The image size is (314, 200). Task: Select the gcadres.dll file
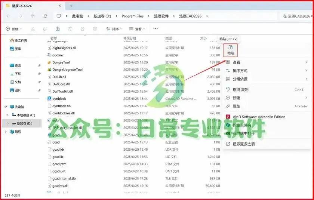(60, 186)
